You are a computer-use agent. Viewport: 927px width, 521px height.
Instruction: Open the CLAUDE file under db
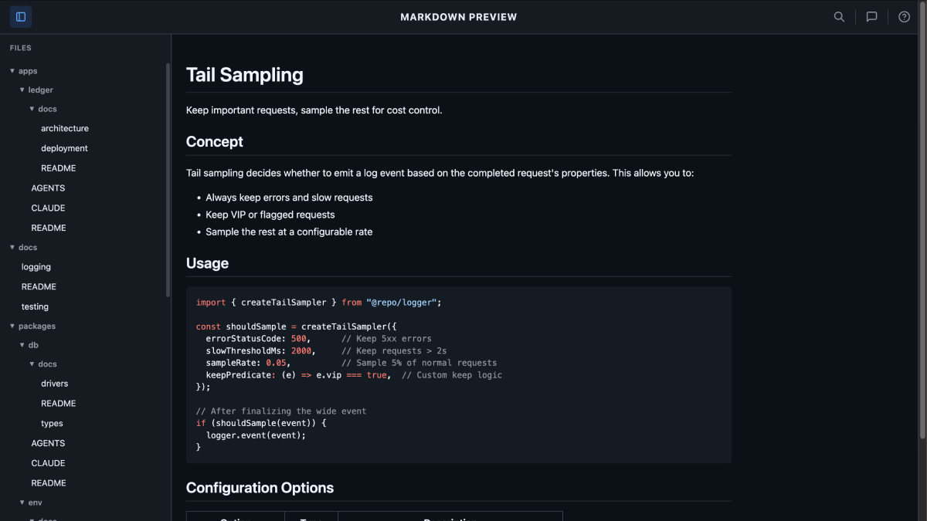48,464
